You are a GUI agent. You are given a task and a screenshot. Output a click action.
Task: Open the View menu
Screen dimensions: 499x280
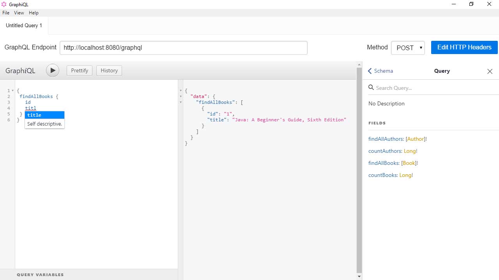coord(19,13)
